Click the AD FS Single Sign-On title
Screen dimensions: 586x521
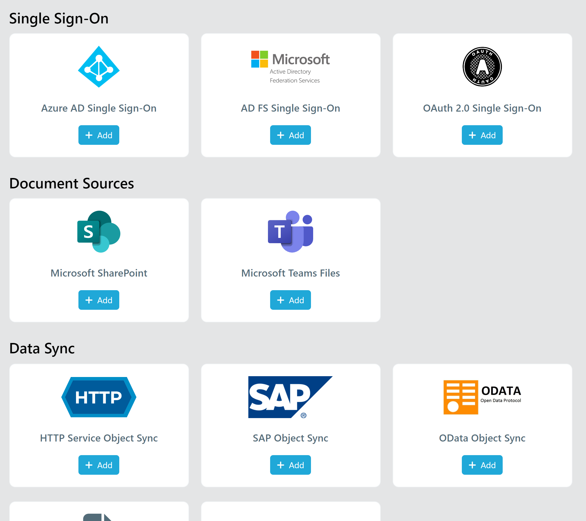point(291,108)
